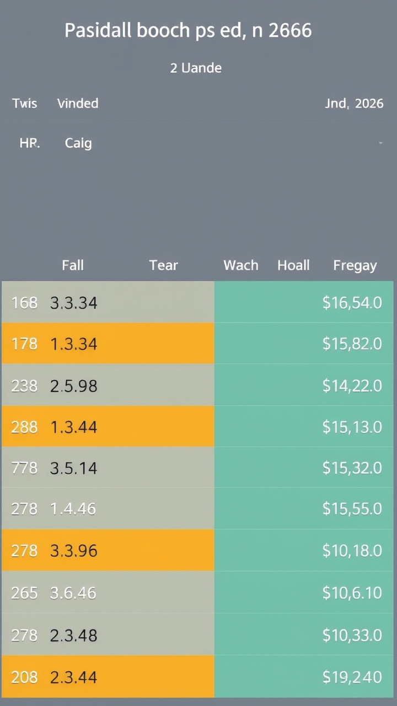Select the Twis tab
The width and height of the screenshot is (397, 706).
25,103
